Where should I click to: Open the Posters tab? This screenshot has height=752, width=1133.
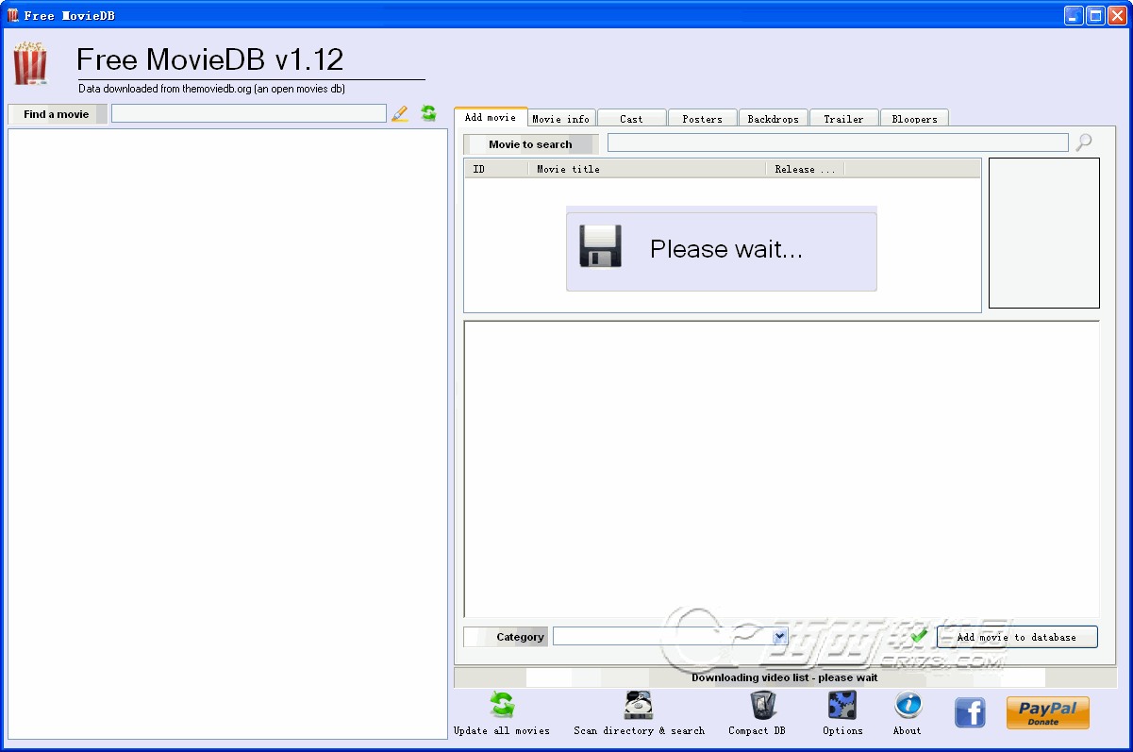tap(702, 119)
